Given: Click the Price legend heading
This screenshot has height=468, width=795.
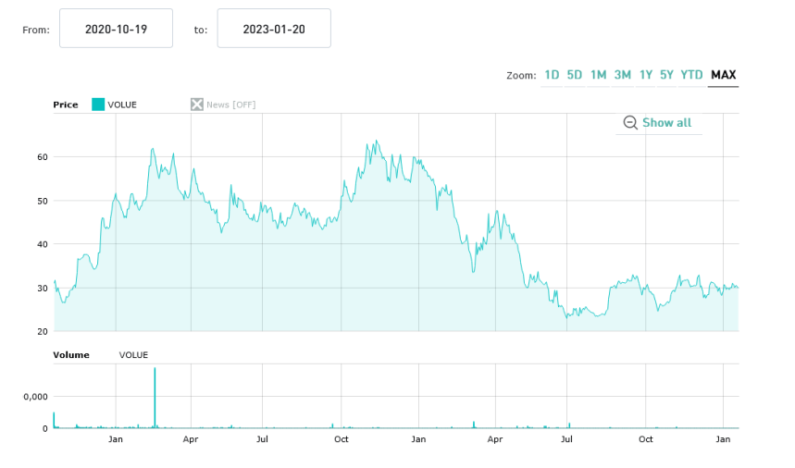Looking at the screenshot, I should coord(66,105).
